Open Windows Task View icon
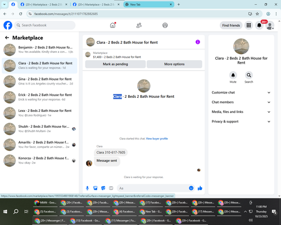281x225 pixels. pyautogui.click(x=26, y=211)
